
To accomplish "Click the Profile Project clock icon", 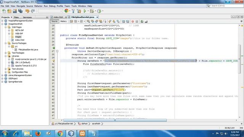I will tap(99, 11).
